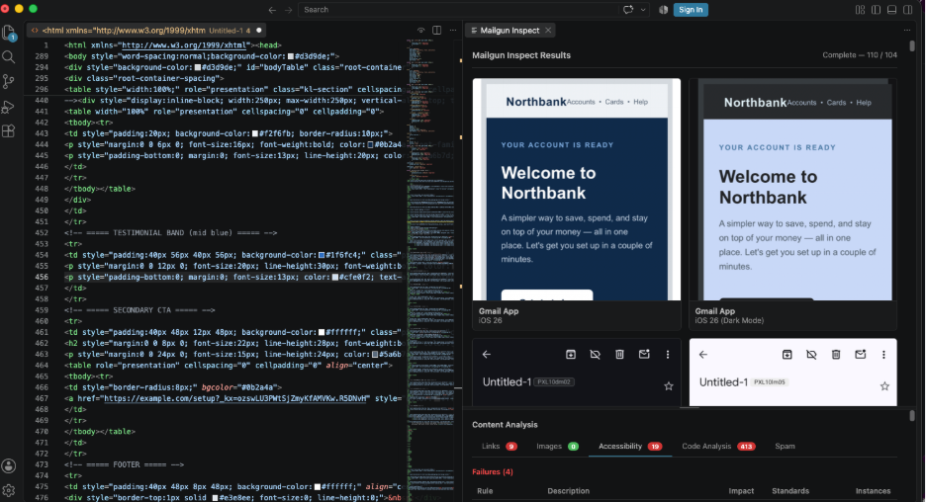Open the Run and Debug view
Screen dimensions: 926x502
click(x=9, y=107)
